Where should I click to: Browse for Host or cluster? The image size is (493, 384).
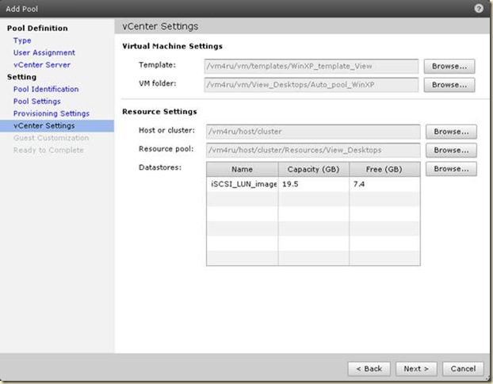pyautogui.click(x=451, y=131)
